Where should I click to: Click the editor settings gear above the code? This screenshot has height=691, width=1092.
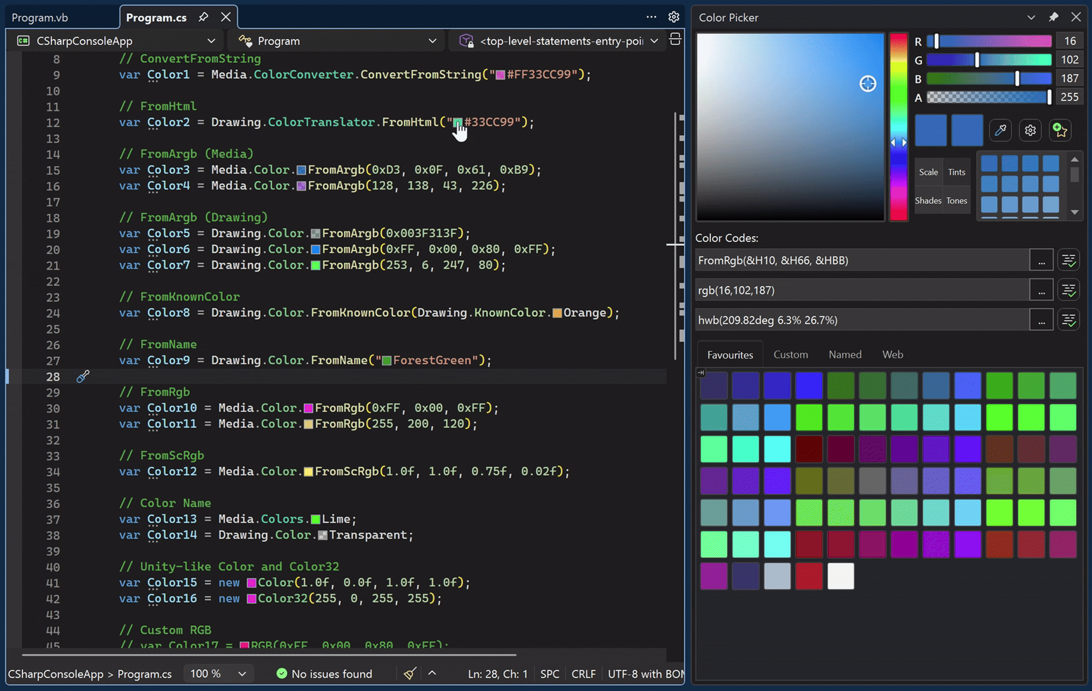(674, 17)
